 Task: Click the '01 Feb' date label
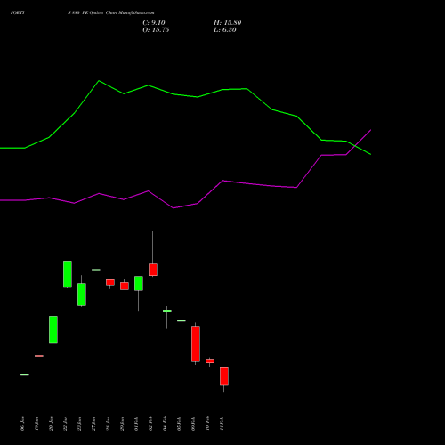(136, 424)
